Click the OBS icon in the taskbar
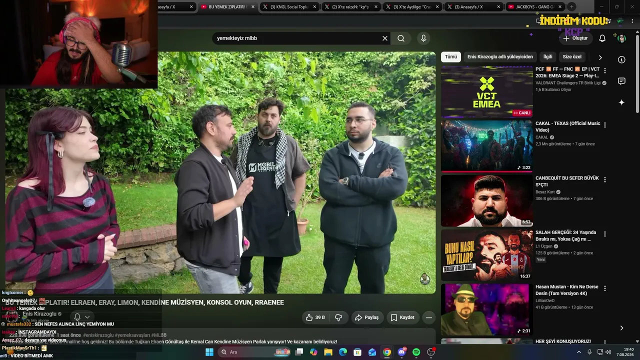The height and width of the screenshot is (360, 640). pyautogui.click(x=431, y=352)
